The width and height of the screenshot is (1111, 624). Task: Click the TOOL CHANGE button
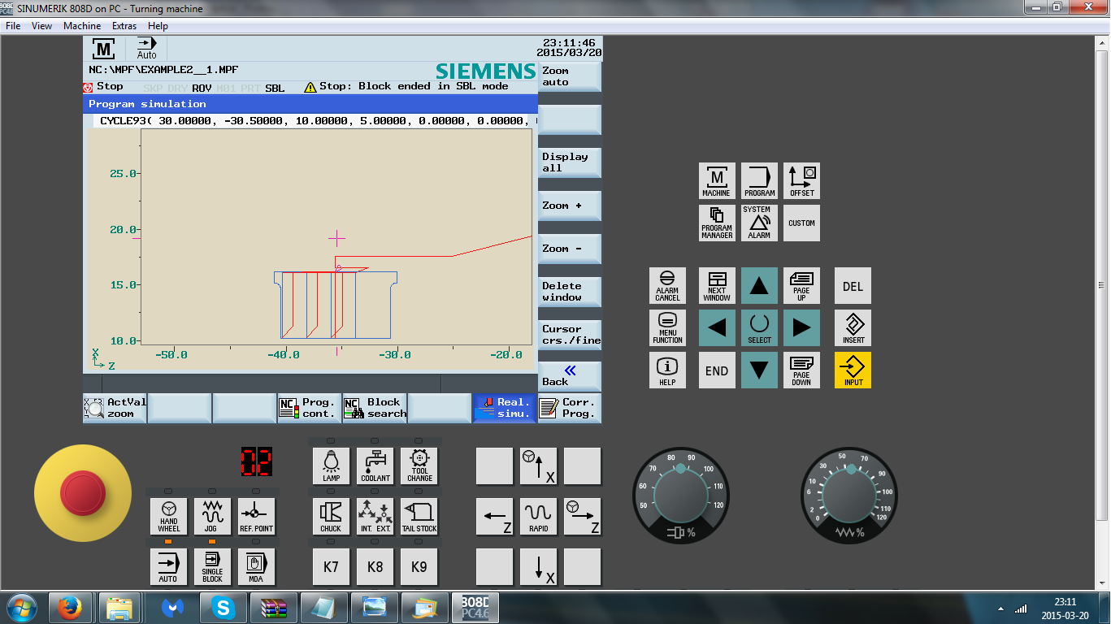(419, 466)
